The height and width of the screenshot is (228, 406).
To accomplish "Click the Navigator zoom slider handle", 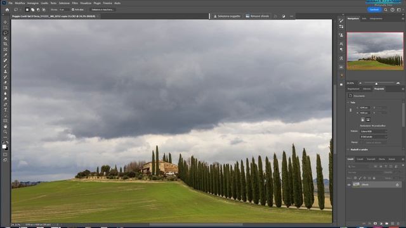I will tap(376, 83).
